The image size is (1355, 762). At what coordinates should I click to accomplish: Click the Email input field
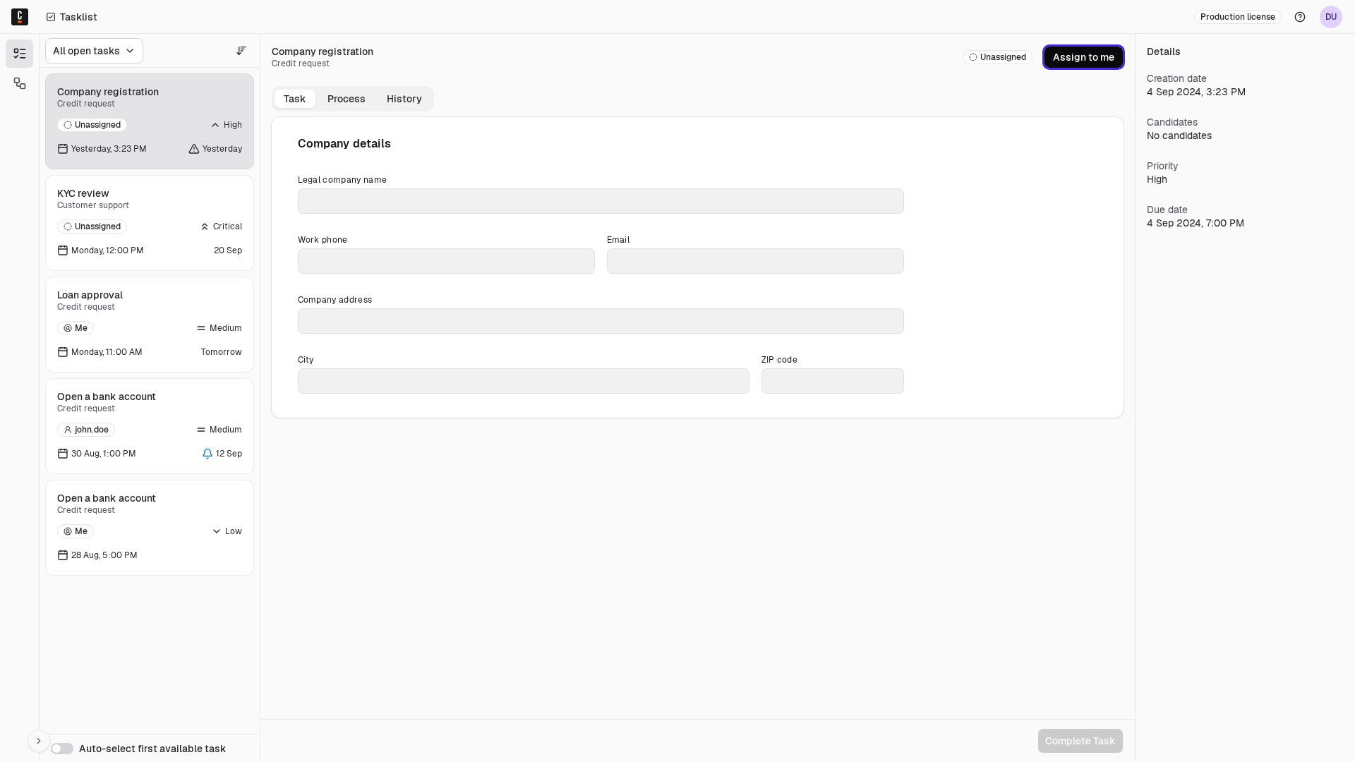[x=755, y=261]
